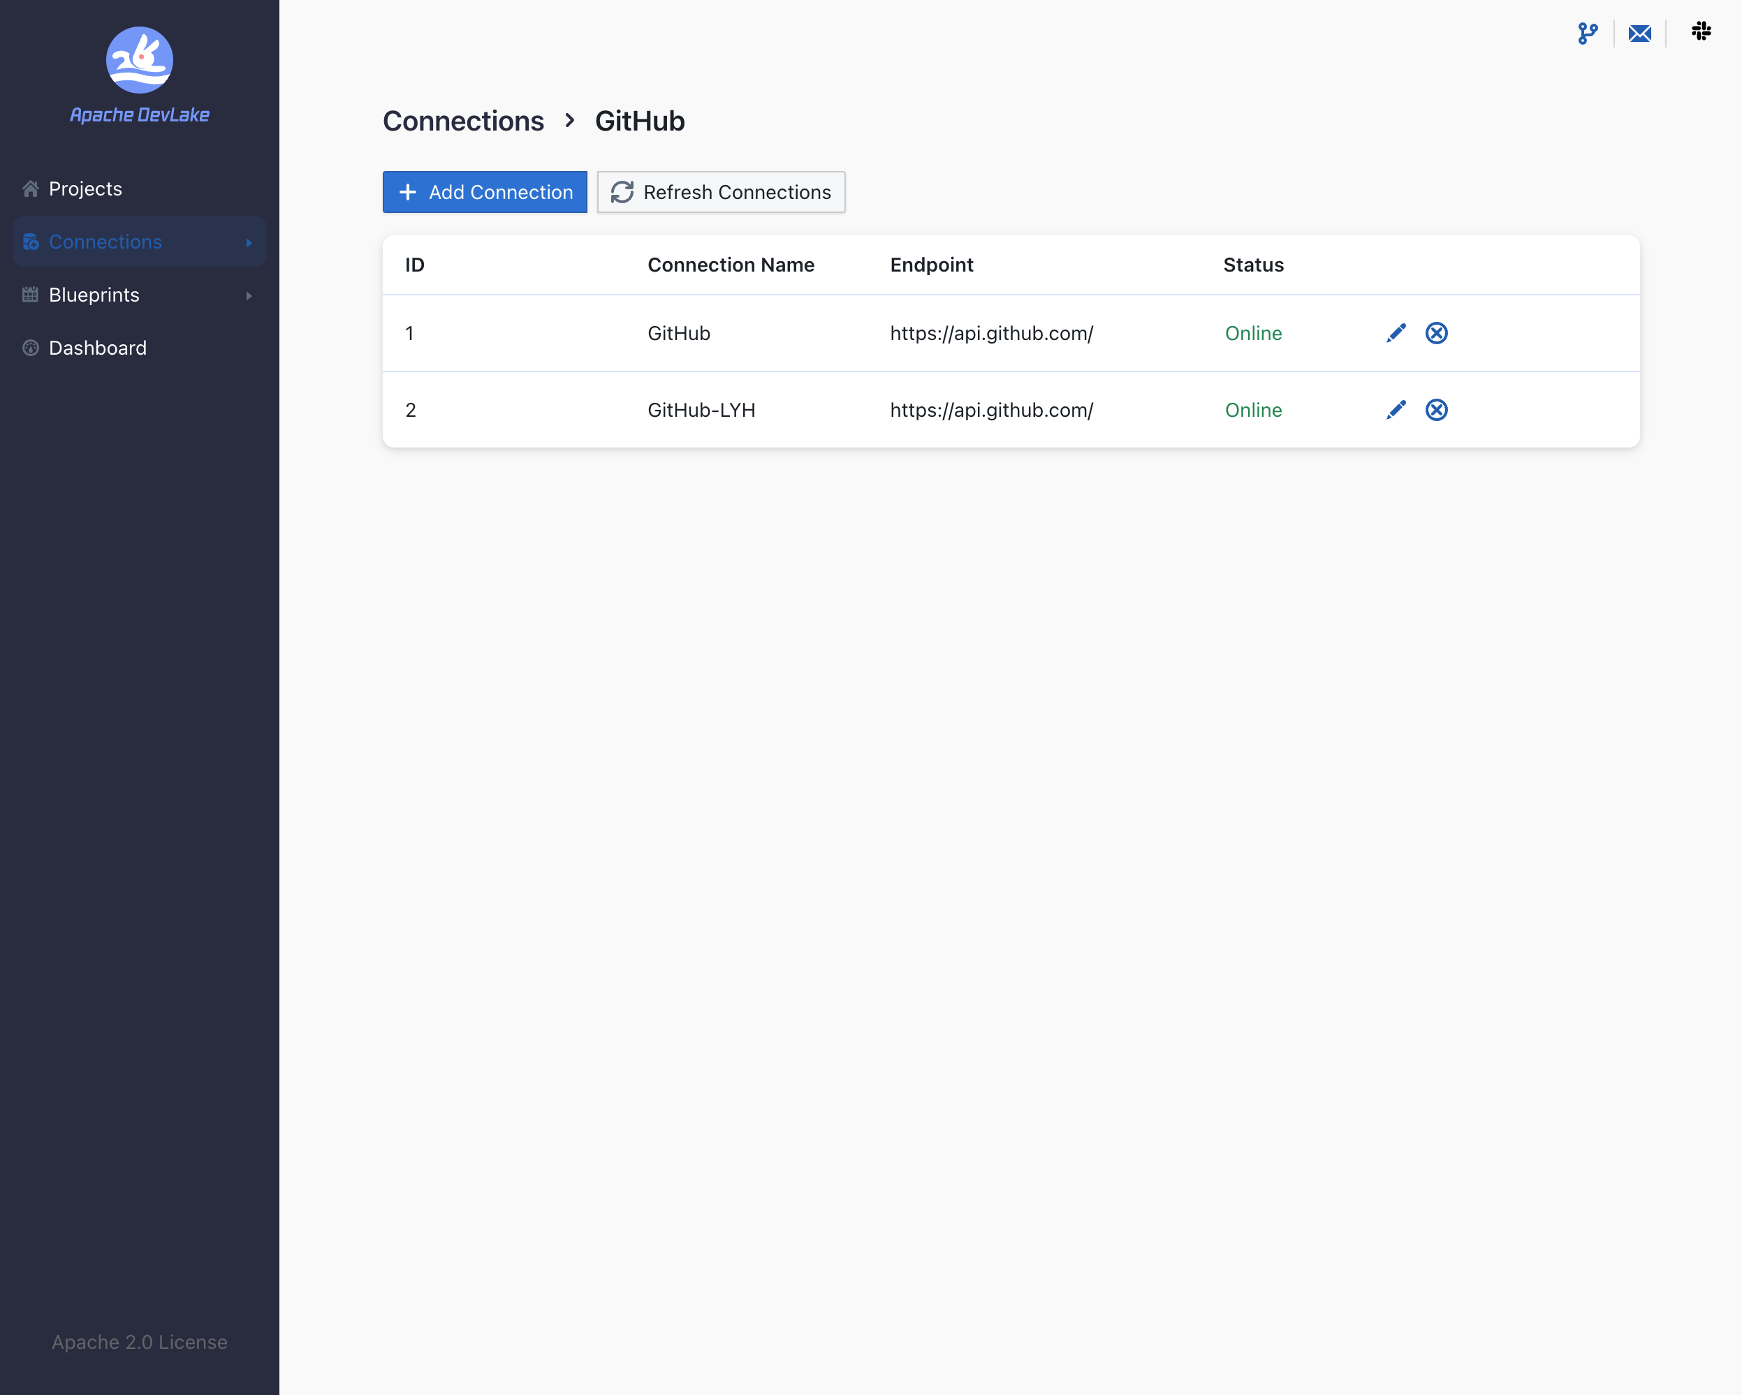Select Connections in the sidebar
Screen dimensions: 1742x1395
point(105,242)
